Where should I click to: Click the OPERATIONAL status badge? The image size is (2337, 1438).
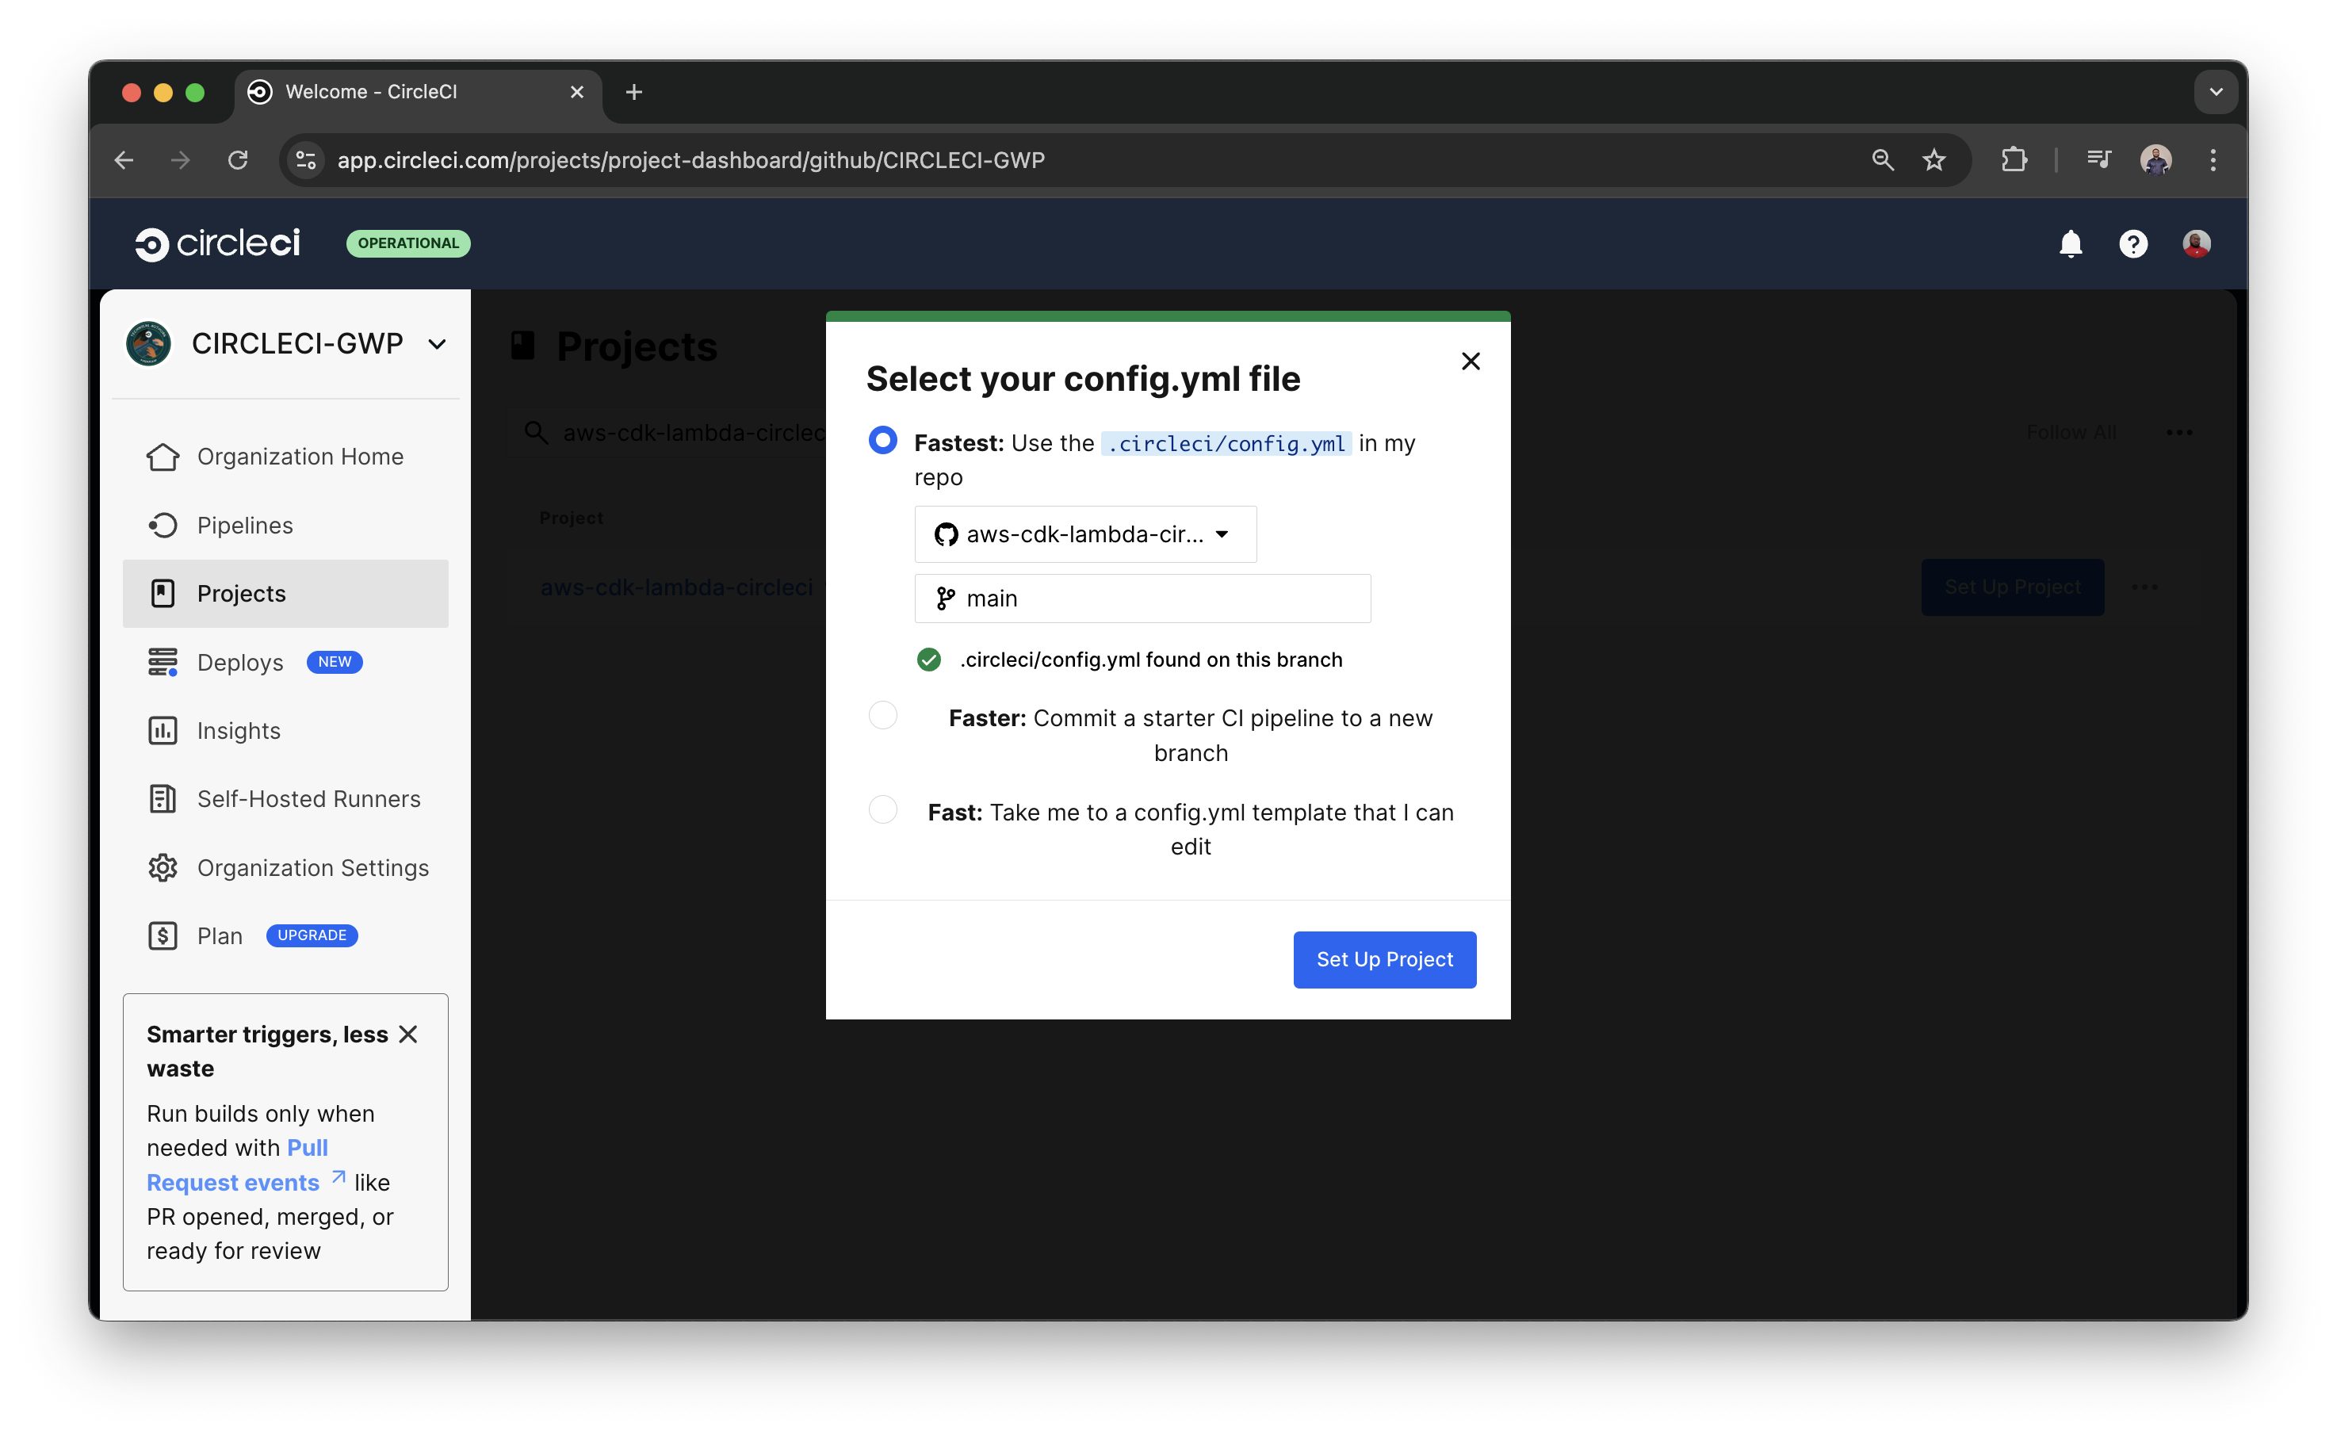[408, 243]
